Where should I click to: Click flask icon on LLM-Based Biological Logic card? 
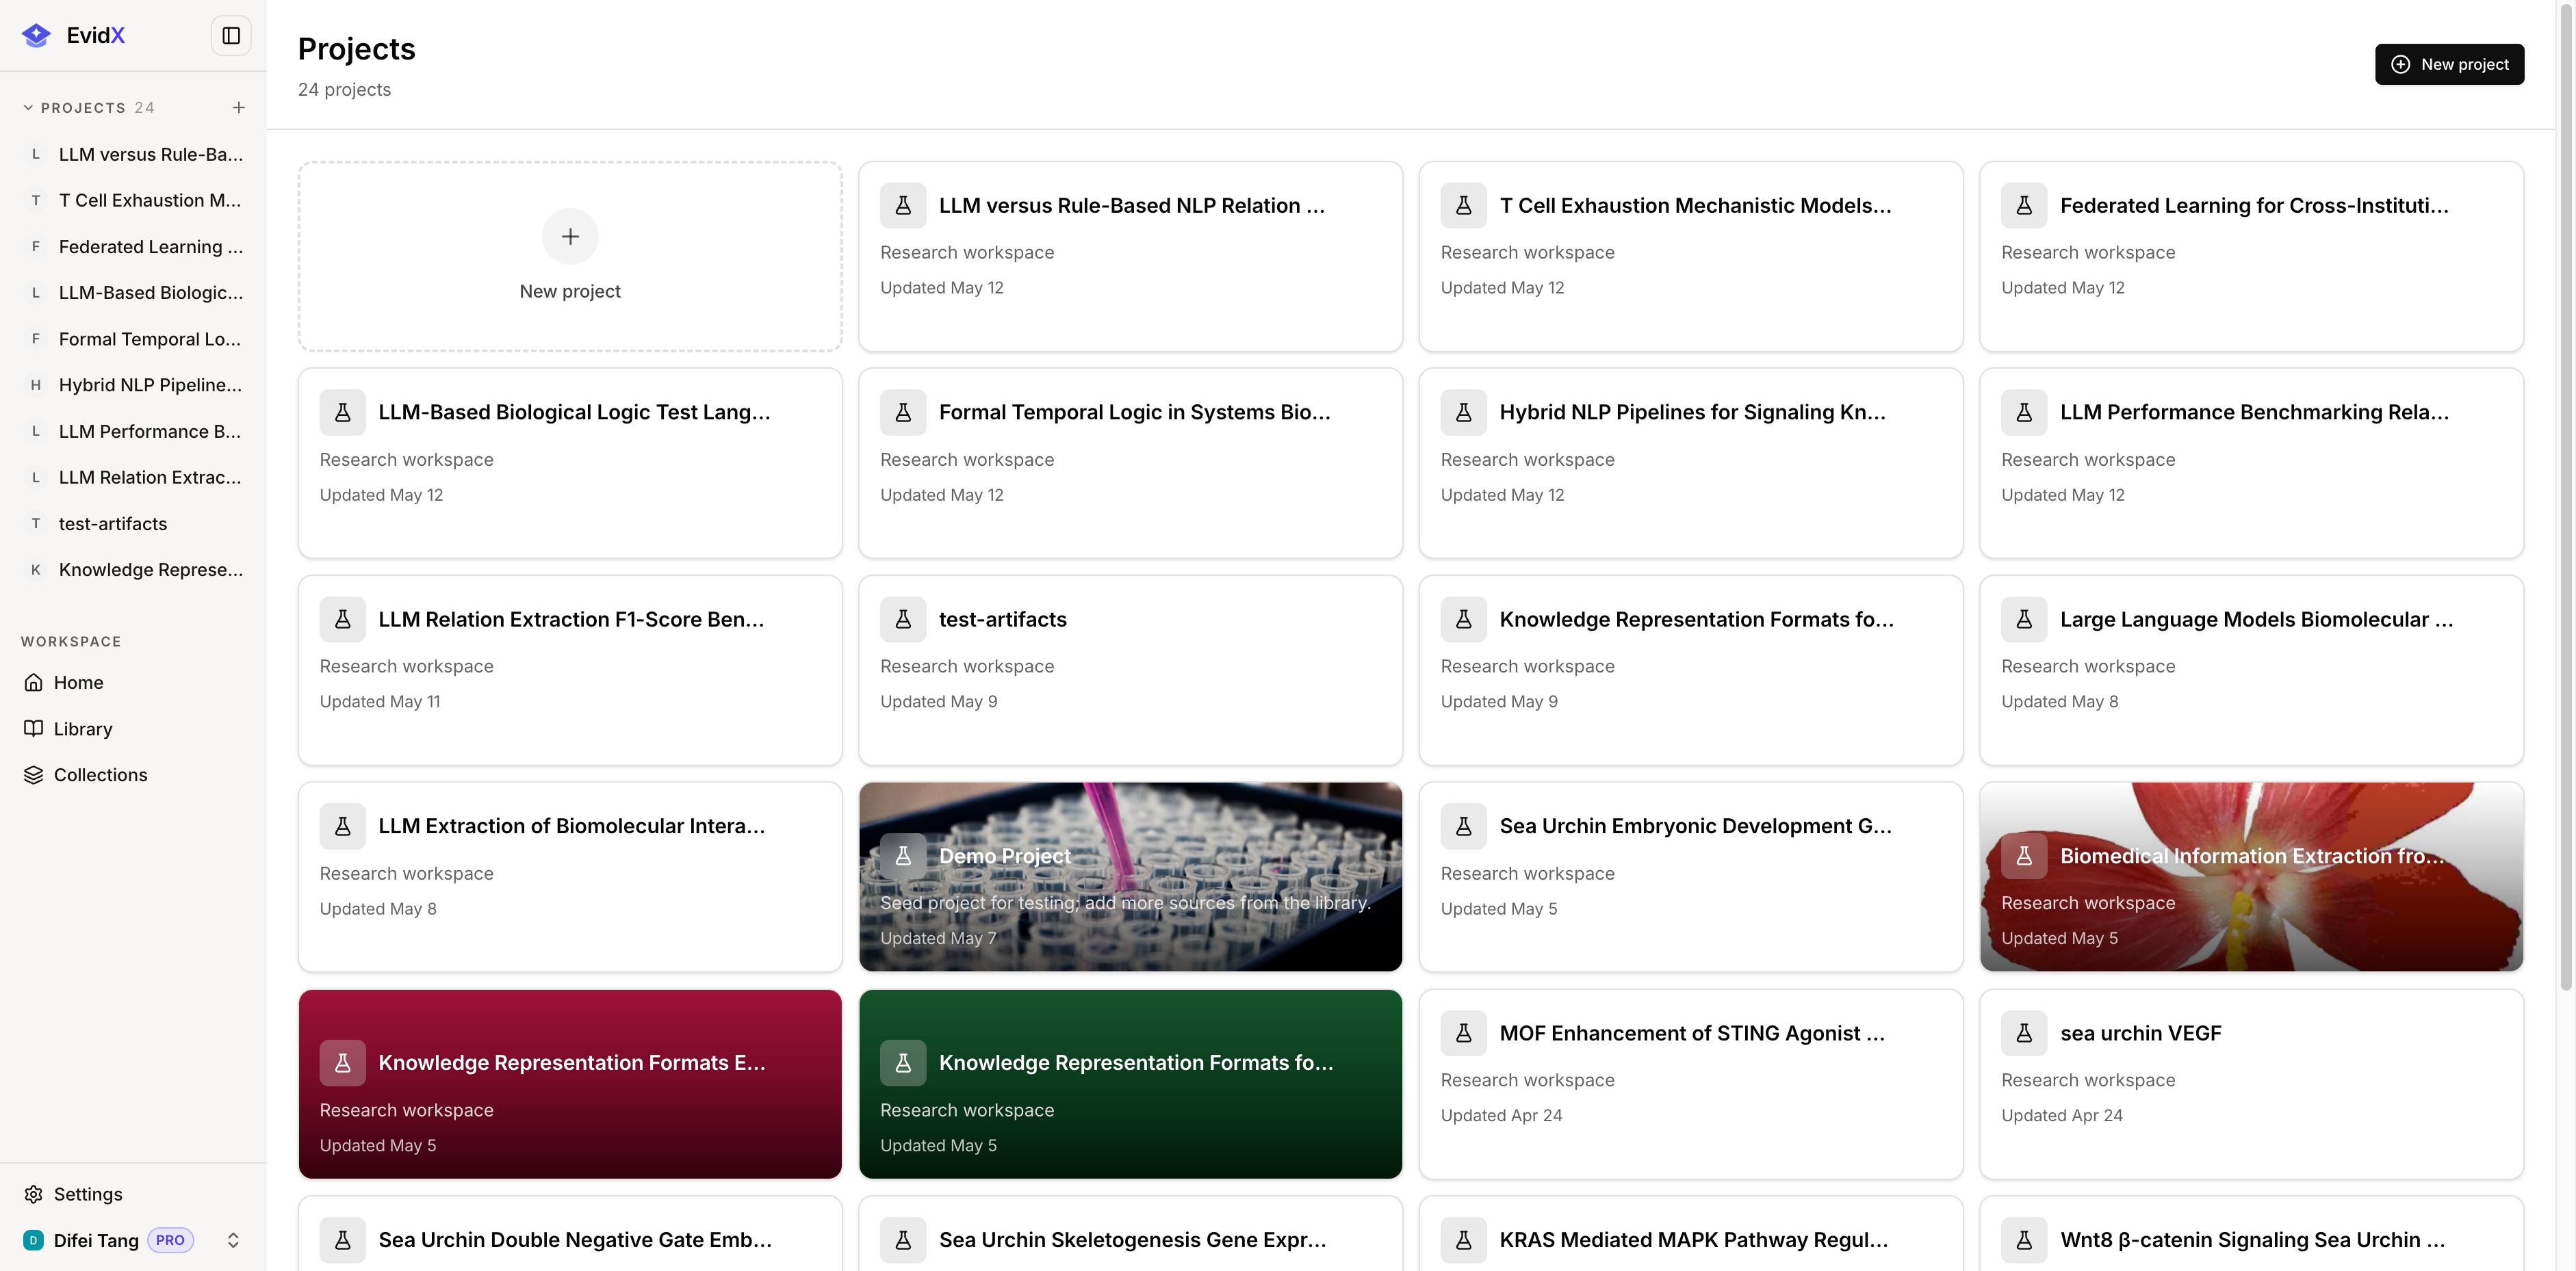coord(342,412)
